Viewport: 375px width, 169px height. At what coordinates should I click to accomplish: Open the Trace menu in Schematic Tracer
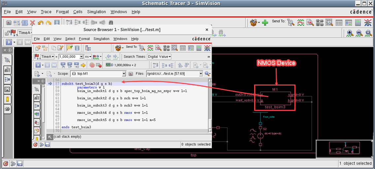click(46, 12)
